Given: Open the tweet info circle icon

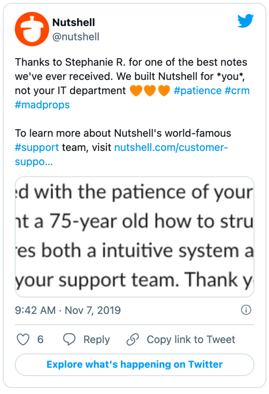Looking at the screenshot, I should (x=246, y=310).
